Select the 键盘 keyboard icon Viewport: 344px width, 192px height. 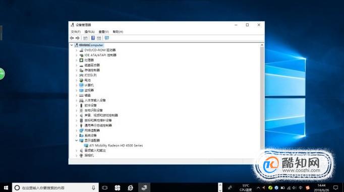(81, 95)
